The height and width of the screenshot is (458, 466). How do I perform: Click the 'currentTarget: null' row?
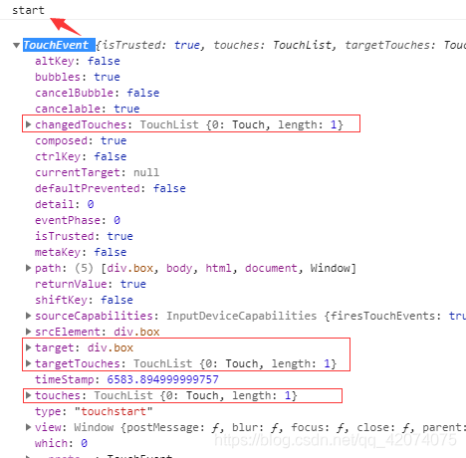pos(98,172)
